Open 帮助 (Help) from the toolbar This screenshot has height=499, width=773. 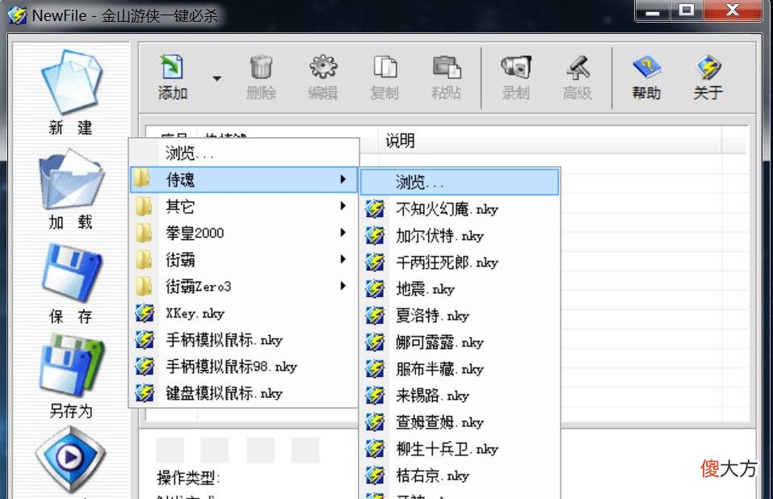[x=646, y=78]
